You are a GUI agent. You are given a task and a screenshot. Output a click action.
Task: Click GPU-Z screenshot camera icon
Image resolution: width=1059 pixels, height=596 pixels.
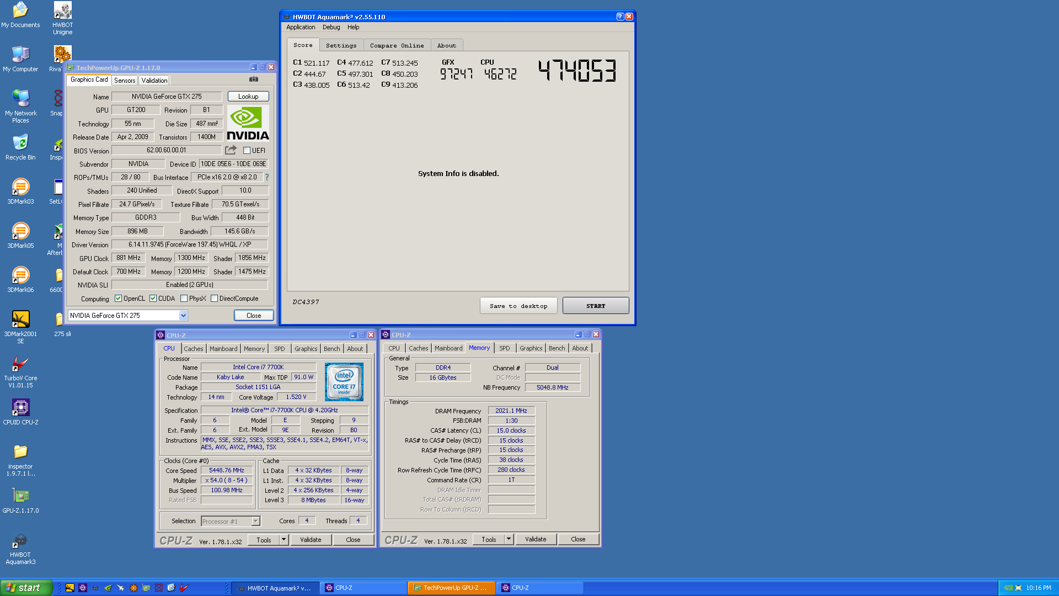point(254,79)
